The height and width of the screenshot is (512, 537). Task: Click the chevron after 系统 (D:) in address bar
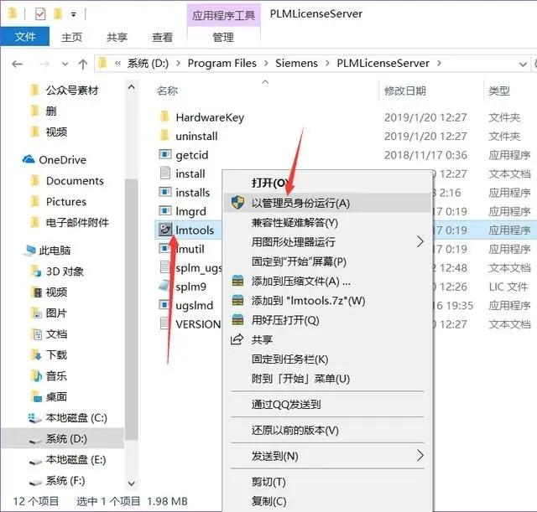[x=178, y=64]
